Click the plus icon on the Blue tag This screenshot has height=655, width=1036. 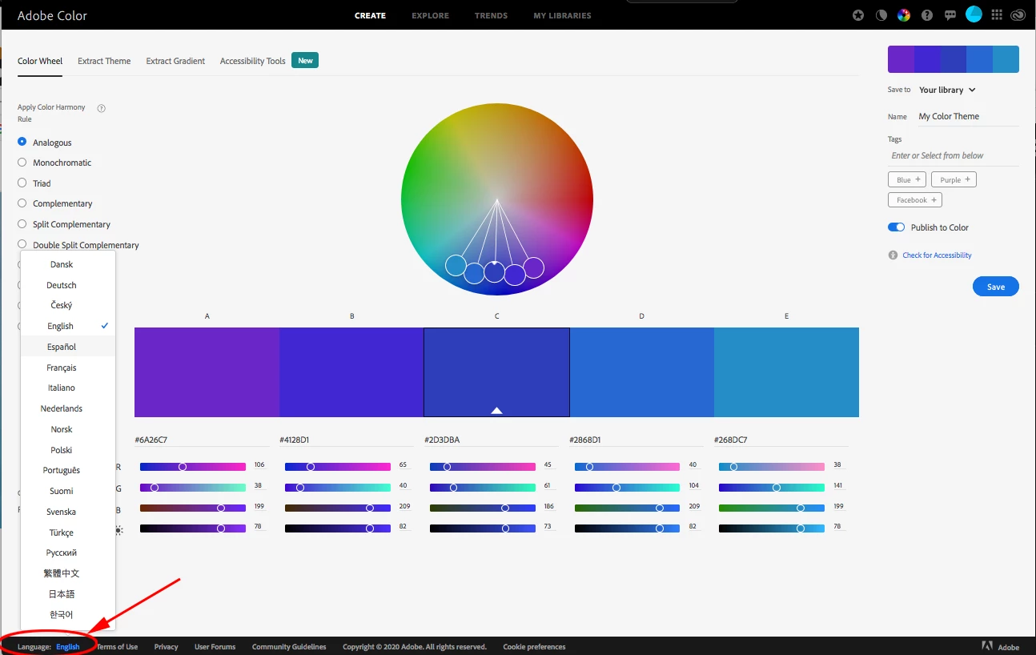(918, 179)
